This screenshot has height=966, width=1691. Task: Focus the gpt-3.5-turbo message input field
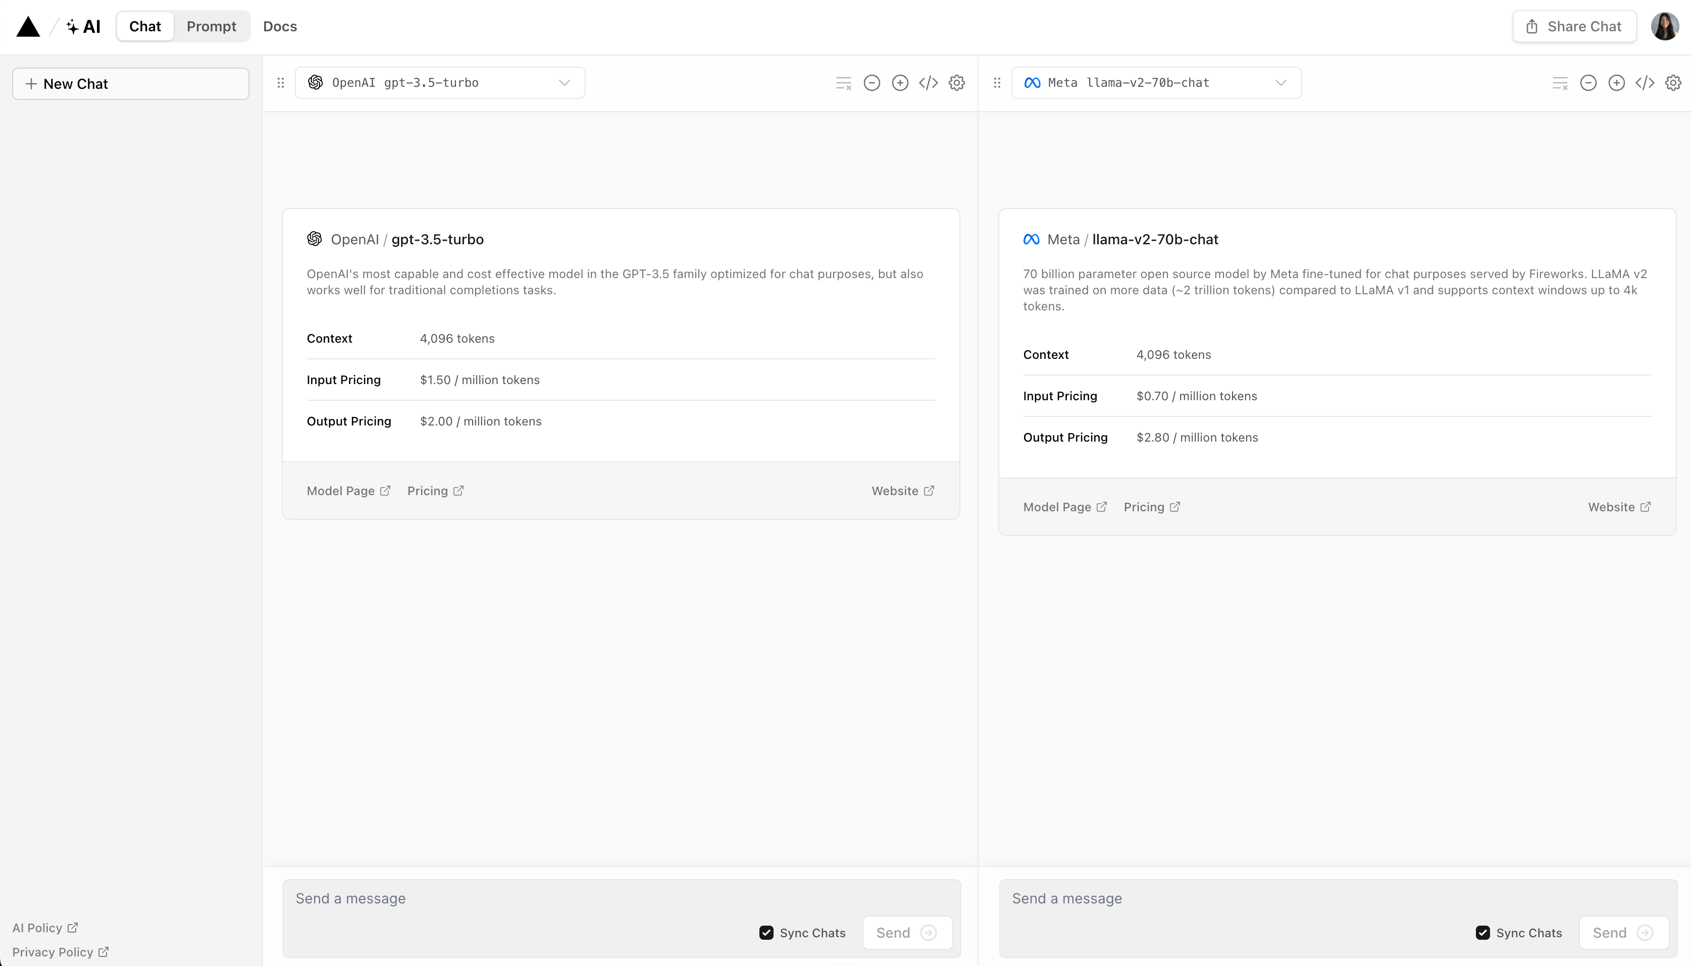pyautogui.click(x=622, y=918)
